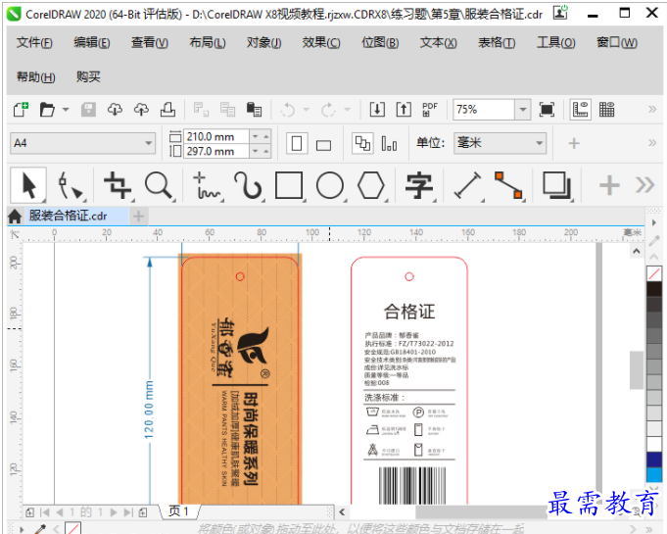This screenshot has height=534, width=667.
Task: Click the New document icon
Action: [x=21, y=110]
